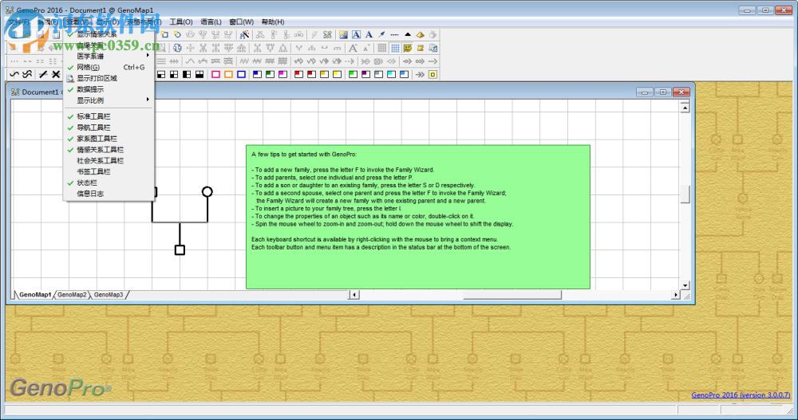
Task: Click the bold X cutoff icon
Action: tap(56, 74)
